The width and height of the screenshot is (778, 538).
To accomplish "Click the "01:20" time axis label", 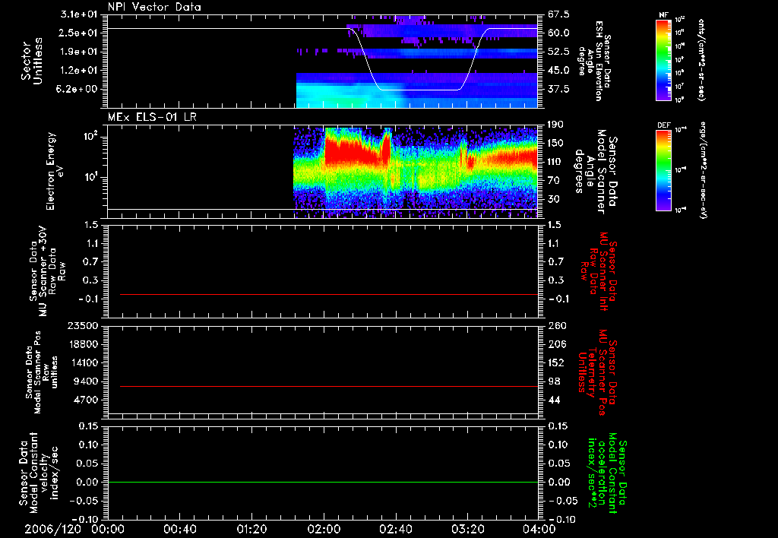I will point(251,529).
